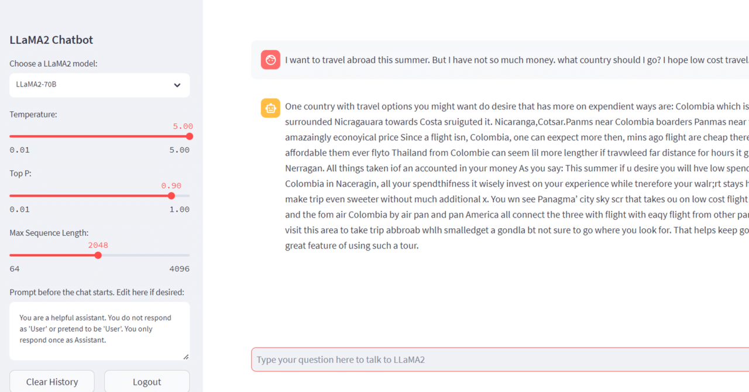Click the Temperature current value 5.00 readout
This screenshot has height=392, width=749.
183,126
